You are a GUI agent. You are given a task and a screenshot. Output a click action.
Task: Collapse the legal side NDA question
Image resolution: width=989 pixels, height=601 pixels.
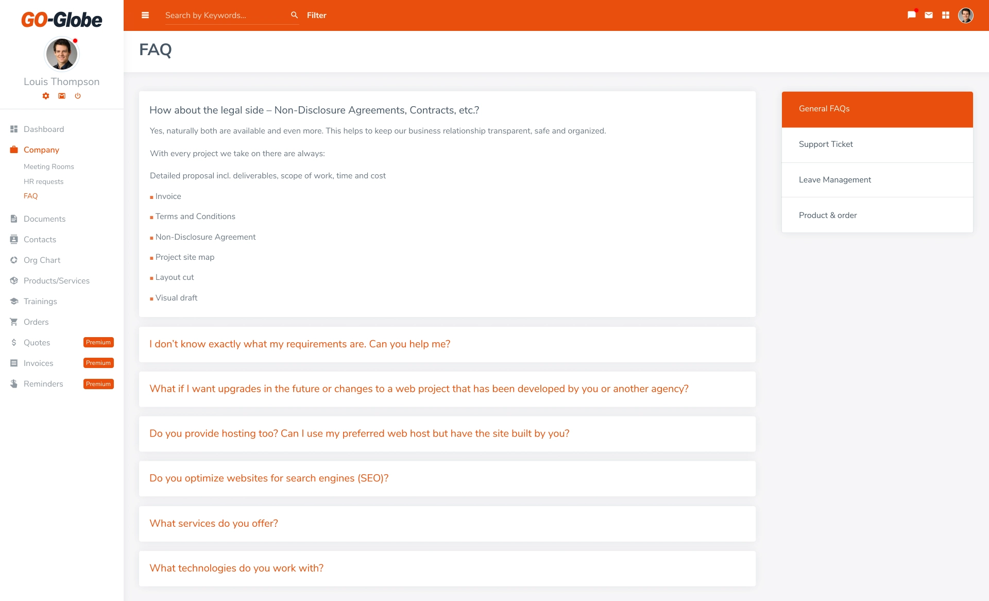[314, 110]
